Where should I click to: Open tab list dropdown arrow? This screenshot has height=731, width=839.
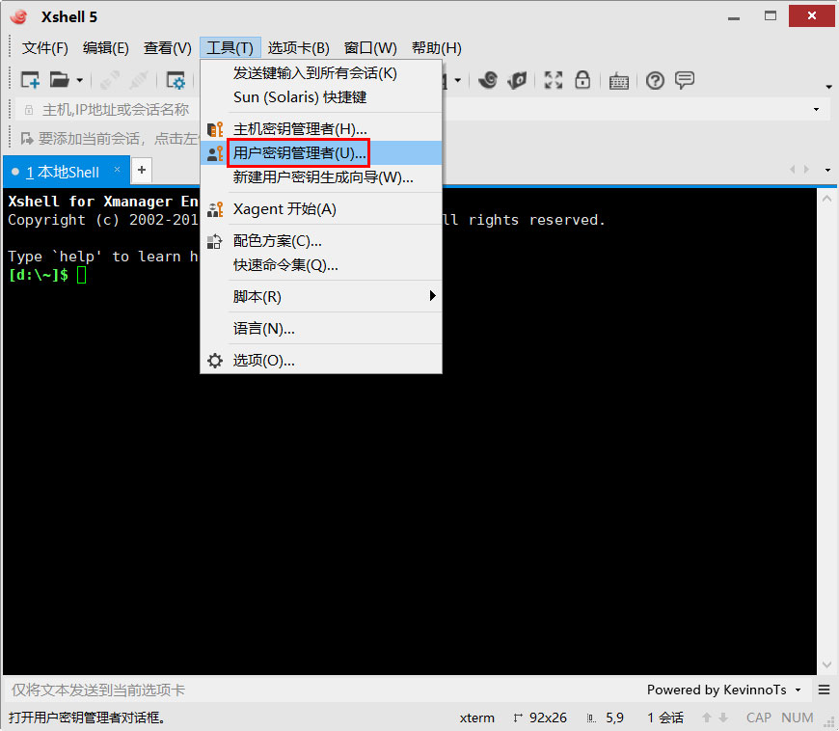[x=827, y=170]
